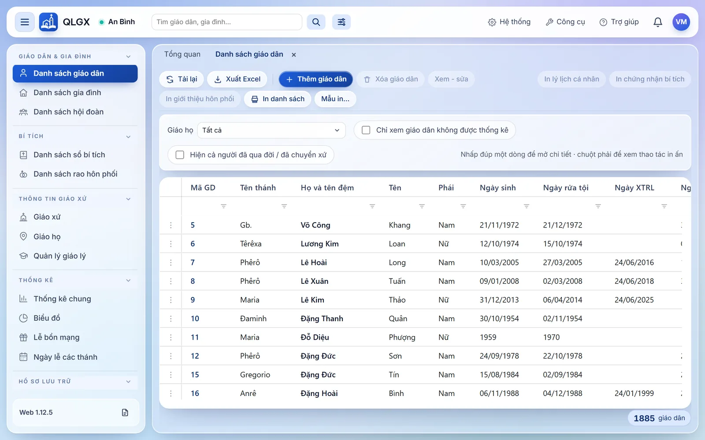
Task: Open the Trợ giúp menu
Action: point(619,22)
